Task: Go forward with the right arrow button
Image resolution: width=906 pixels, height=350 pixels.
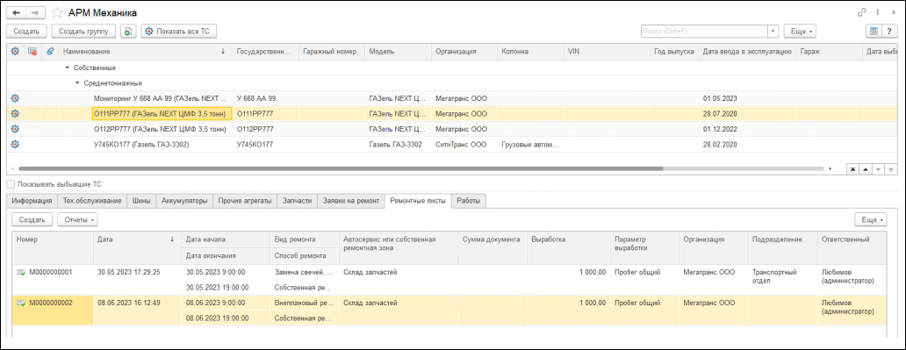Action: point(36,12)
